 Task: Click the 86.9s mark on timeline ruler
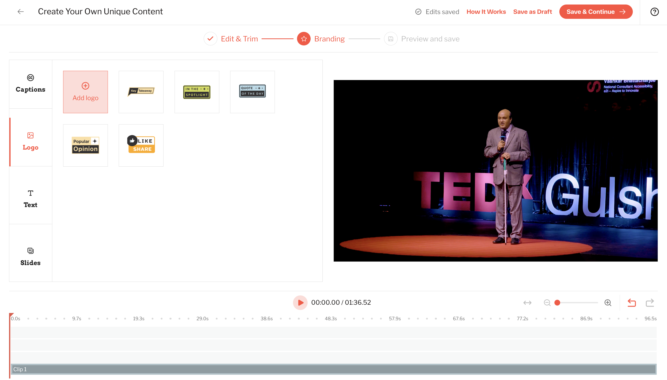pos(586,319)
